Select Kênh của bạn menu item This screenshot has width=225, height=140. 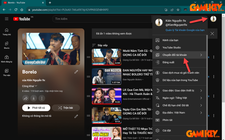click(179, 40)
